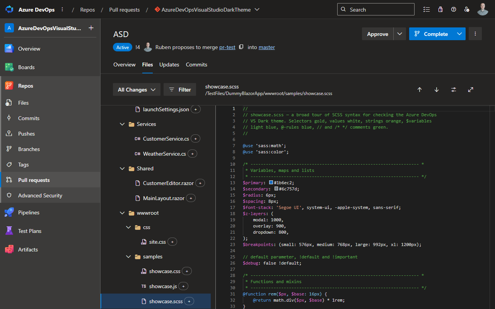495x309 pixels.
Task: Switch to the Updates tab
Action: pyautogui.click(x=169, y=65)
